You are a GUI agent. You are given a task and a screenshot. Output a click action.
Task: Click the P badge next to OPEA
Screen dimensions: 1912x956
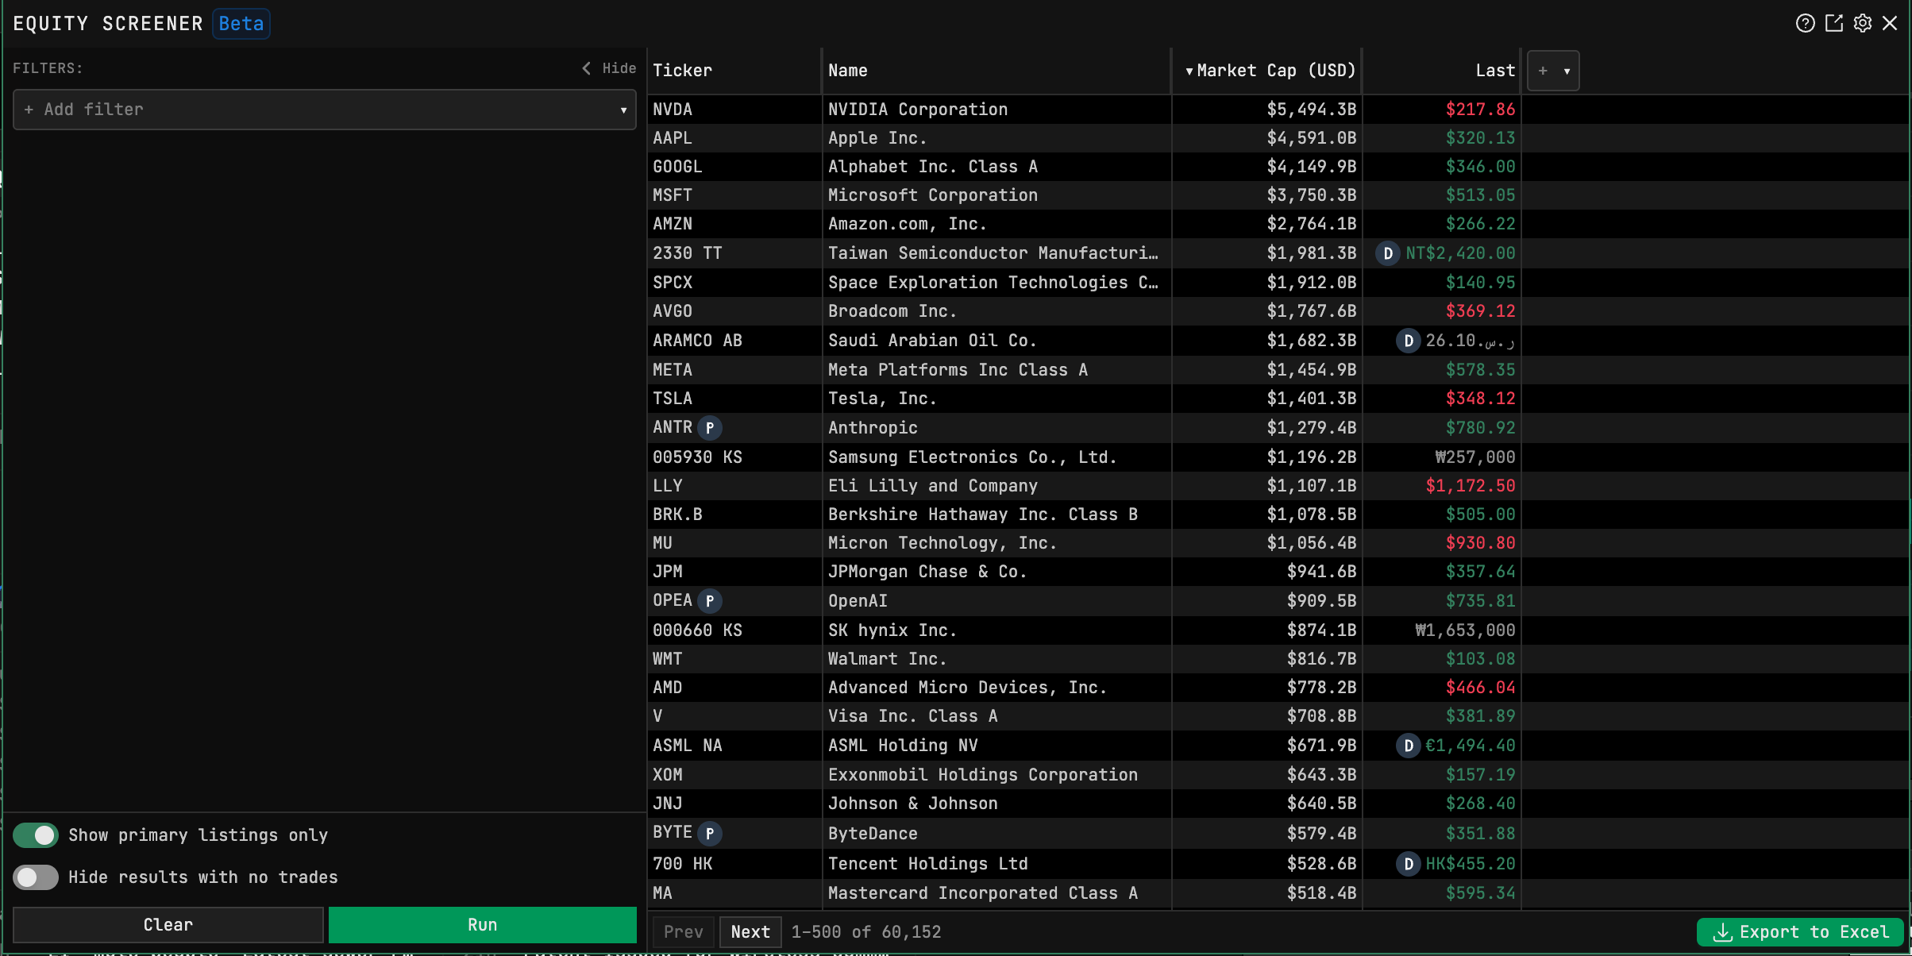tap(710, 601)
